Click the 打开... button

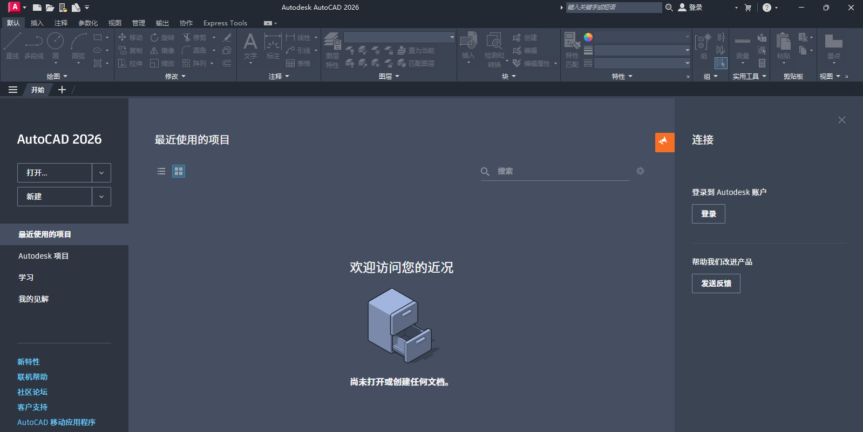point(55,173)
